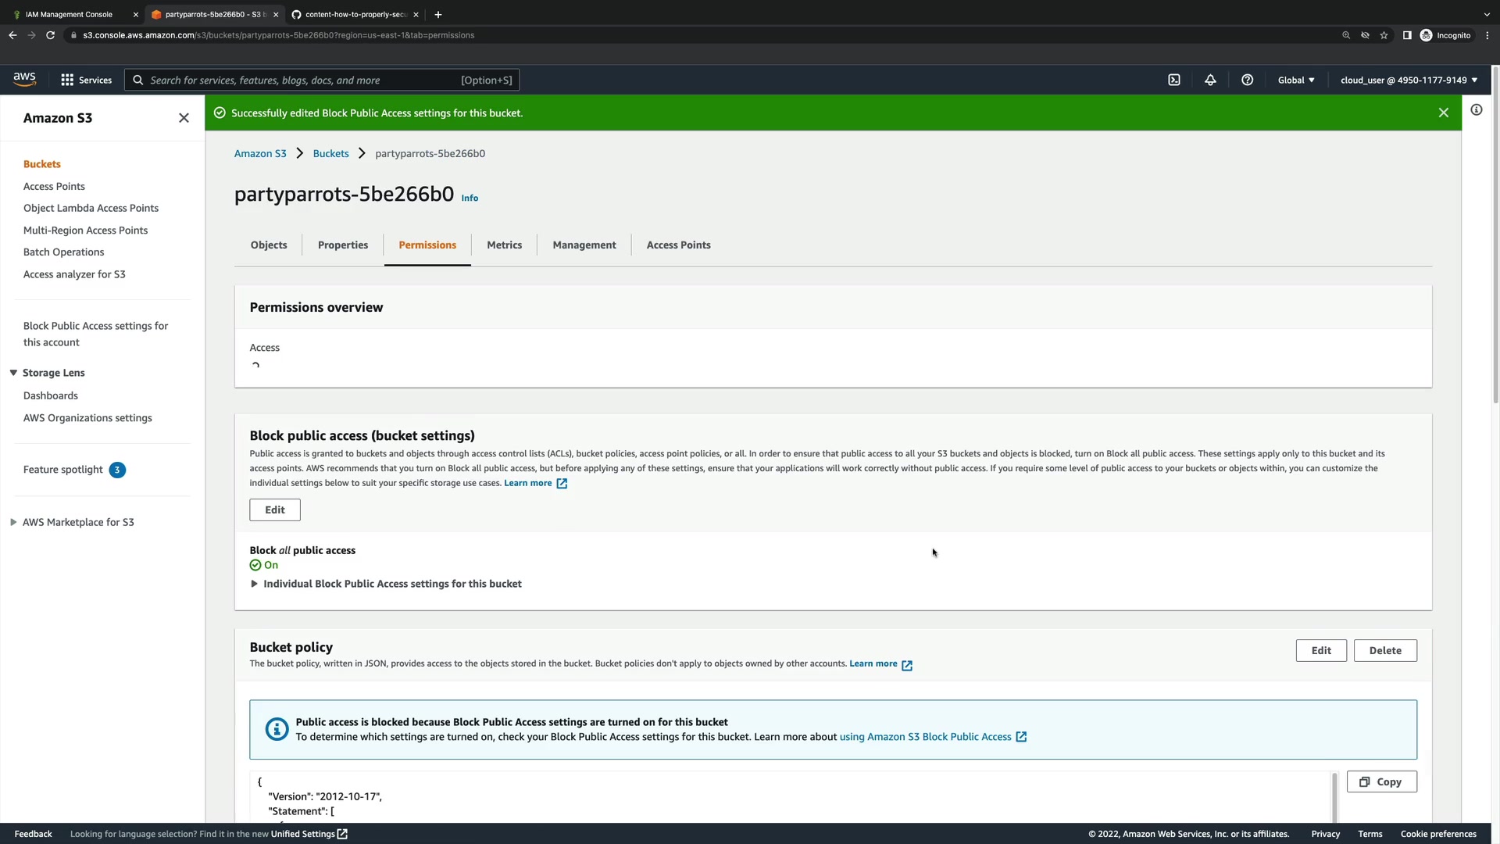Click the notifications bell icon

1210,80
